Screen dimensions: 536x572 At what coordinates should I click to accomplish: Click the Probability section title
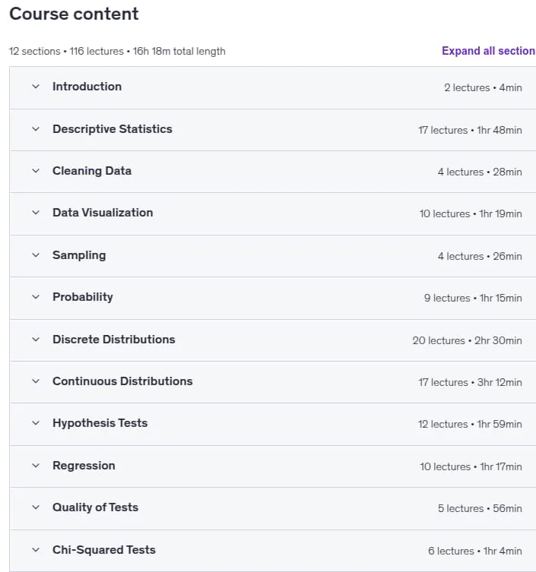pos(83,297)
